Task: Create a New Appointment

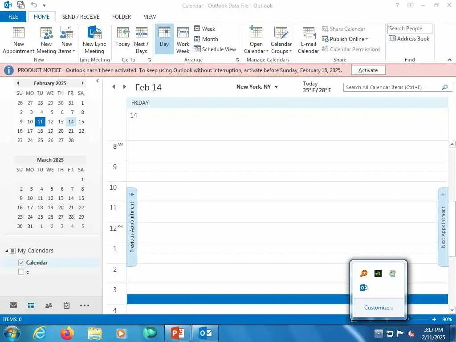Action: 19,40
